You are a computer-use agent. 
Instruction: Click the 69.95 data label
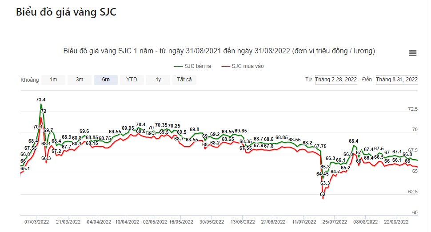[x=128, y=128]
